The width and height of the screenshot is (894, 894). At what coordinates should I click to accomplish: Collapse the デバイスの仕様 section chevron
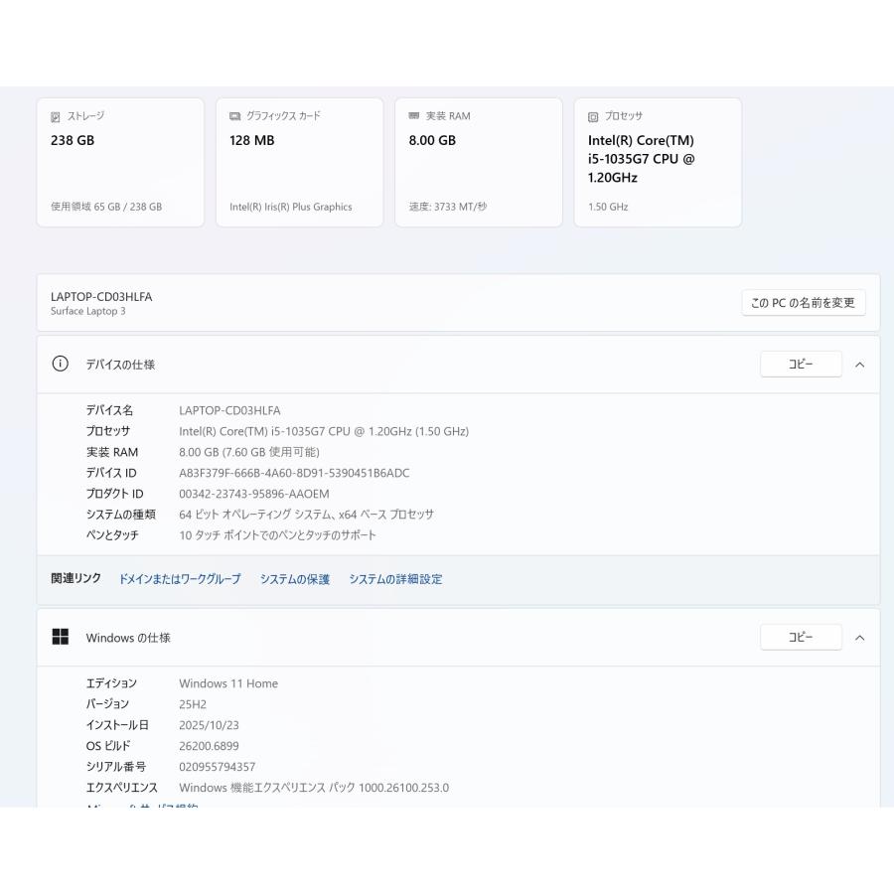tap(860, 365)
